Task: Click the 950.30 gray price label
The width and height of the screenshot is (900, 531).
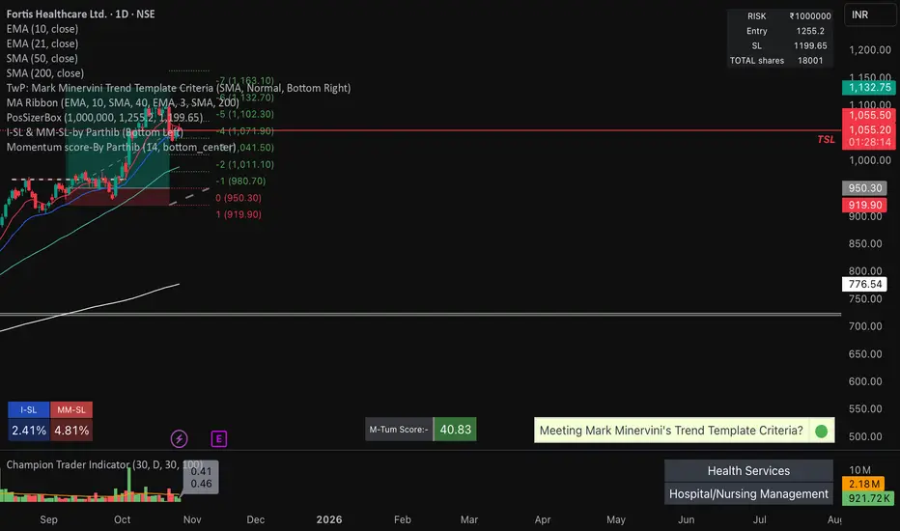Action: (x=864, y=187)
